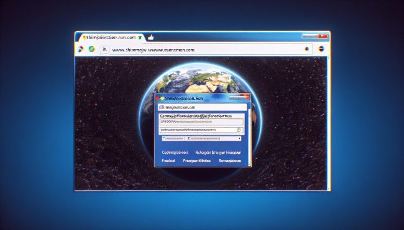The height and width of the screenshot is (230, 404).
Task: Open the dark circular menu icon at toolbar far right
Action: tap(321, 49)
